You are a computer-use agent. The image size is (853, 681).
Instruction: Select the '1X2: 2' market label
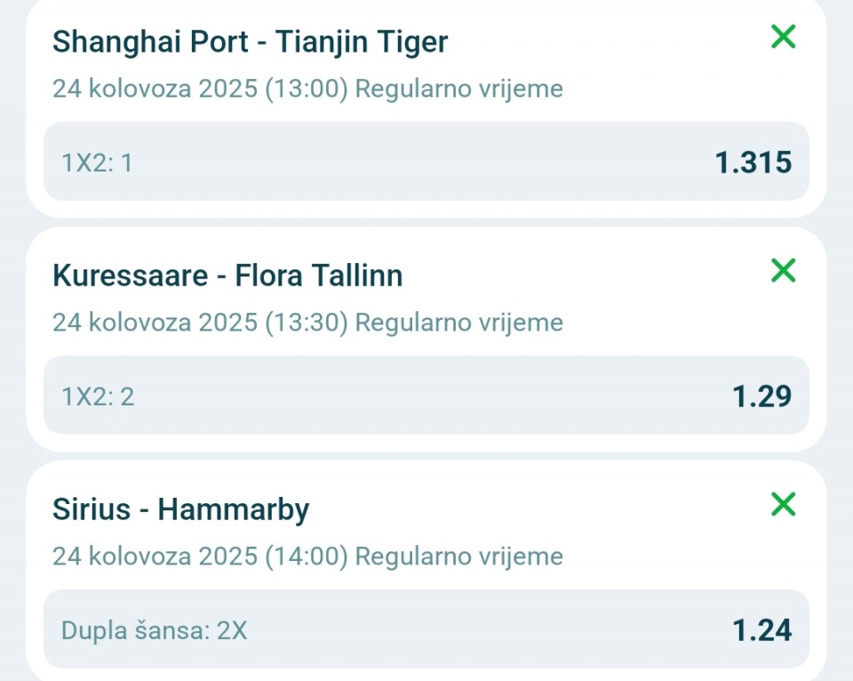pyautogui.click(x=98, y=397)
